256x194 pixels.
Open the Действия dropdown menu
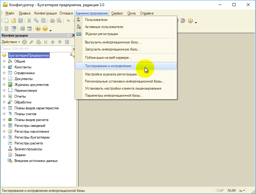(x=11, y=42)
